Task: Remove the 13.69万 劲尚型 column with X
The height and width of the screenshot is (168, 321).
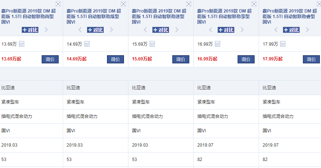Action: pos(58,4)
